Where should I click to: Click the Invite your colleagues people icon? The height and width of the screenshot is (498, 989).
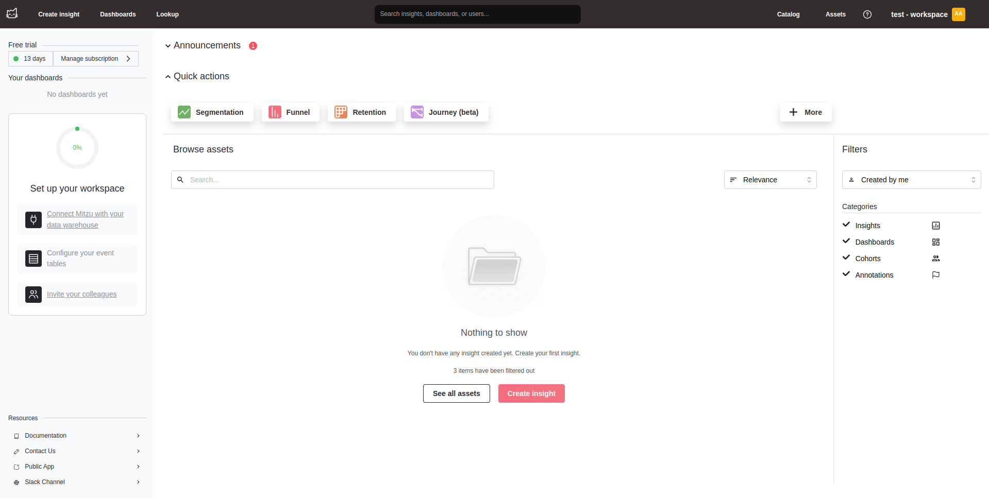pyautogui.click(x=33, y=294)
